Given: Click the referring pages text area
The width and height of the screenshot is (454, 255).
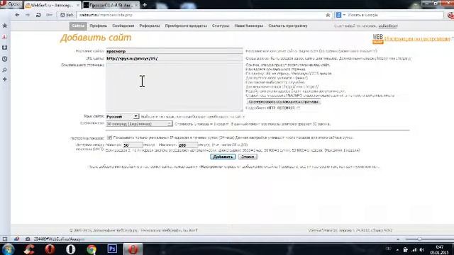Looking at the screenshot, I should click(x=175, y=87).
